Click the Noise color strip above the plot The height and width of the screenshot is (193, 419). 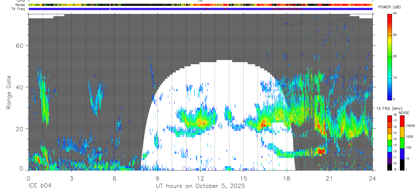[x=201, y=5]
